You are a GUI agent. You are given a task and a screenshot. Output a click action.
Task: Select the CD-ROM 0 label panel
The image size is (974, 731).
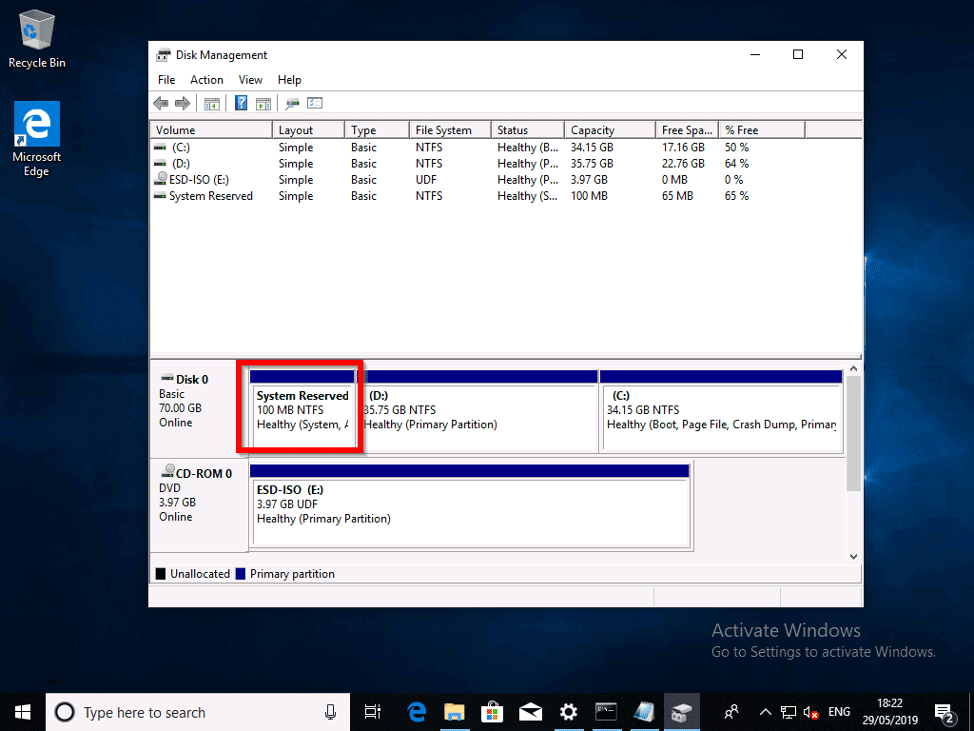point(199,504)
